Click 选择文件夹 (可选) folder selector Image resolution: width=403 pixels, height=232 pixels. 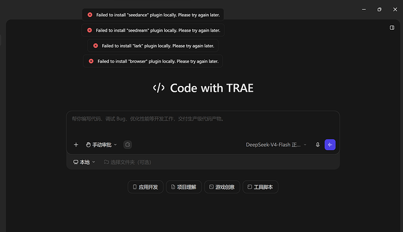point(127,162)
